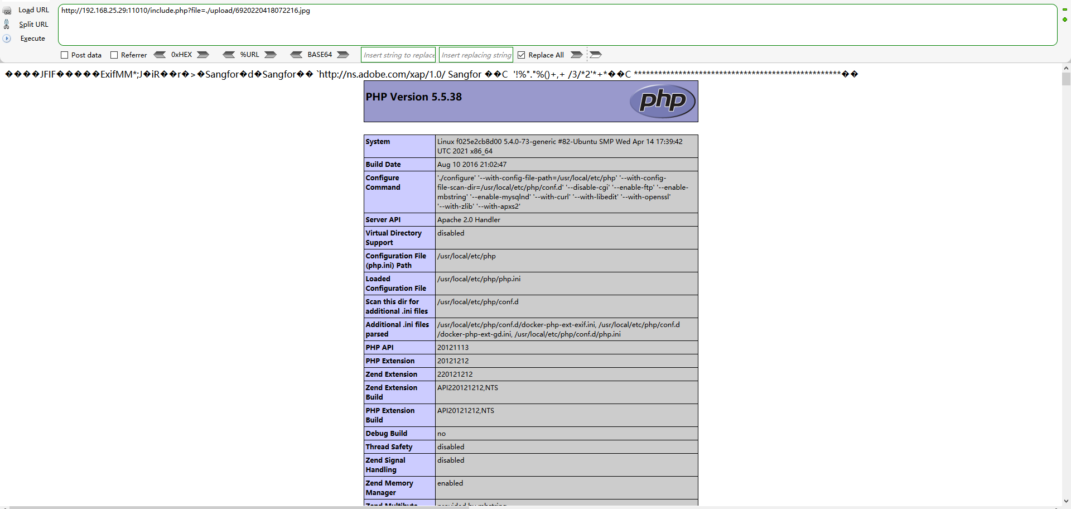The width and height of the screenshot is (1071, 509).
Task: Click the Insert string to replace field
Action: [398, 55]
